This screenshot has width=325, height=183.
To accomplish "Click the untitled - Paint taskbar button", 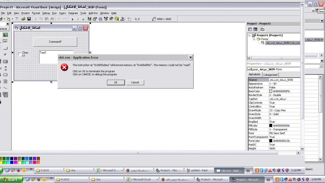I will [199, 170].
